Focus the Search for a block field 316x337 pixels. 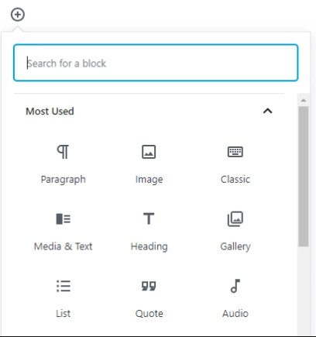156,63
